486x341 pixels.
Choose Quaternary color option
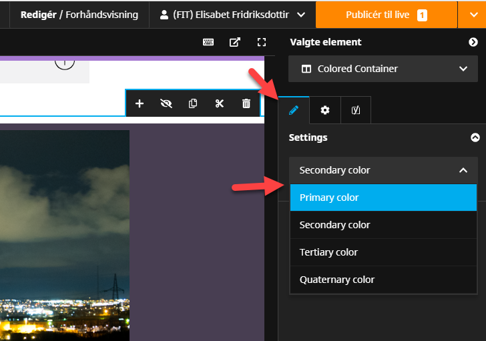[383, 280]
